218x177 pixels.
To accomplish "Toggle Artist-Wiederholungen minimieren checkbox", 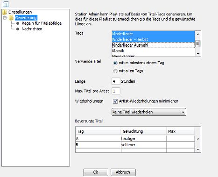I will click(x=115, y=101).
